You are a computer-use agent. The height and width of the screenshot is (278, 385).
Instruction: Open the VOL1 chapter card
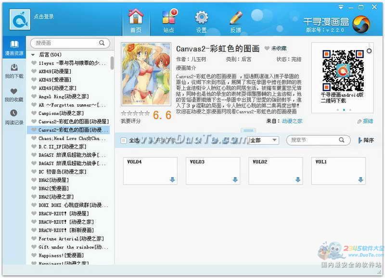coord(338,171)
